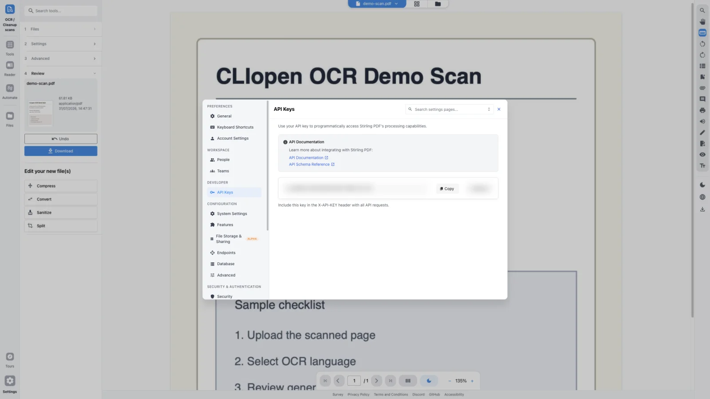Click the page number input box
710x399 pixels.
tap(354, 381)
